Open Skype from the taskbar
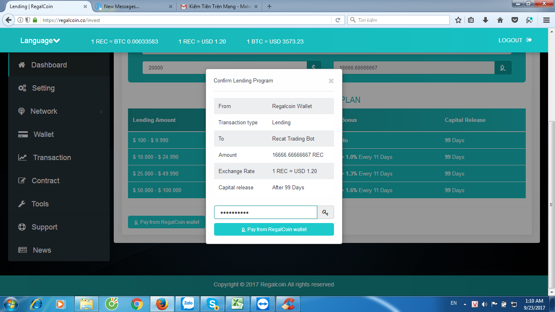 tap(212, 303)
